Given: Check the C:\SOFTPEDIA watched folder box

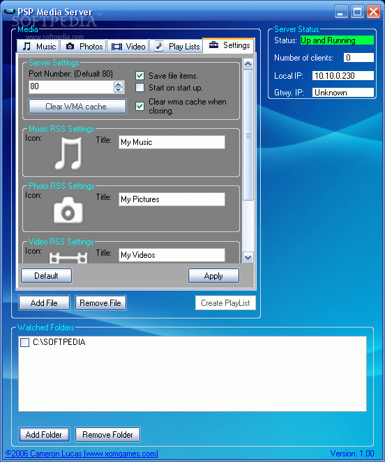Looking at the screenshot, I should click(x=25, y=342).
